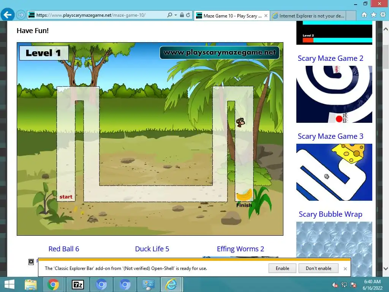Open the Scary Bubble Wrap link
The height and width of the screenshot is (292, 389).
coord(330,214)
